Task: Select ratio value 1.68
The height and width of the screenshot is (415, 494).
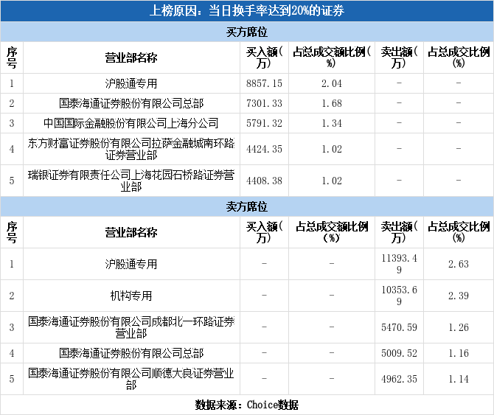Action: point(332,103)
